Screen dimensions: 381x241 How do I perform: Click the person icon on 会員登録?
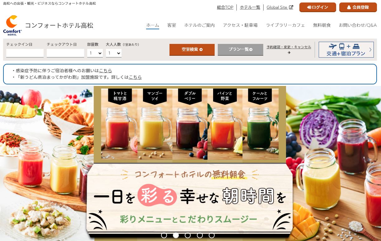click(x=349, y=7)
